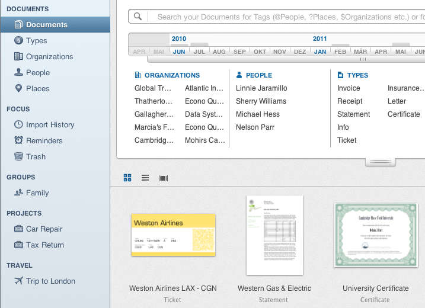Open the Tax Return project

point(44,245)
